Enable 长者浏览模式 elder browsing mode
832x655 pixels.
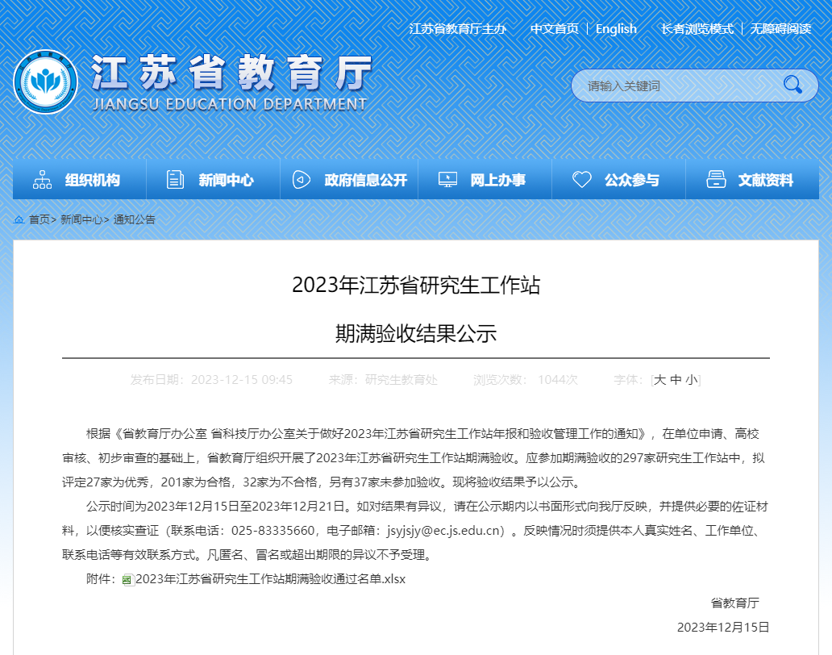point(697,29)
